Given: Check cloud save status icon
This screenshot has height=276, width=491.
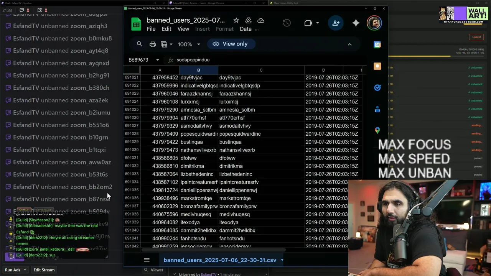Looking at the screenshot, I should (x=261, y=20).
